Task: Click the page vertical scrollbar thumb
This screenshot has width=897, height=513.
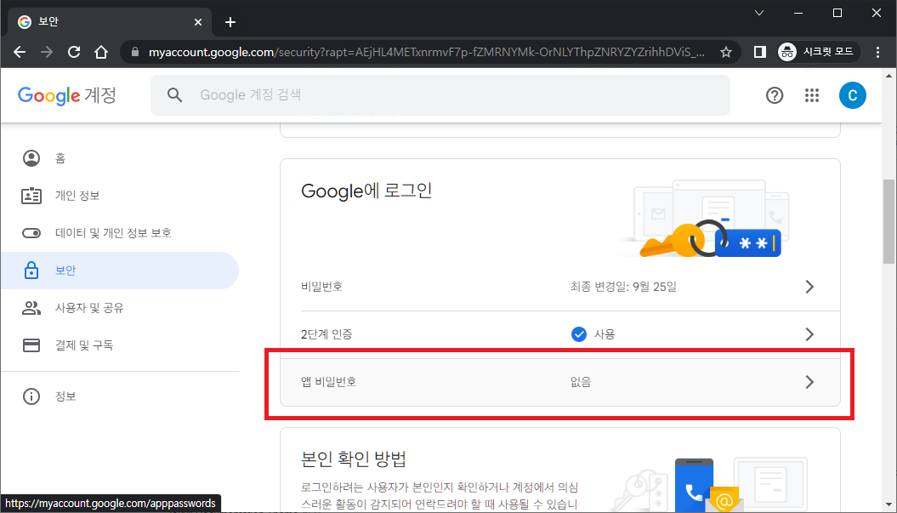Action: [888, 221]
